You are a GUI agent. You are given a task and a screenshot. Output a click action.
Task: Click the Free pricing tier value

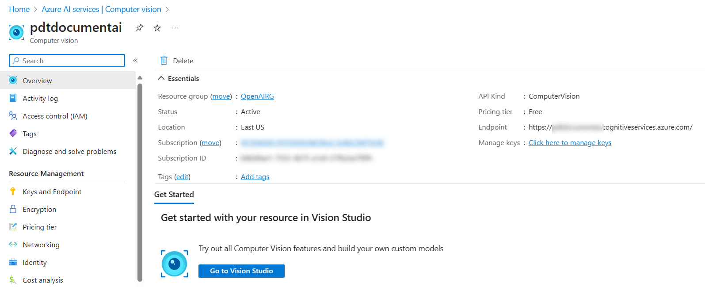(x=535, y=112)
